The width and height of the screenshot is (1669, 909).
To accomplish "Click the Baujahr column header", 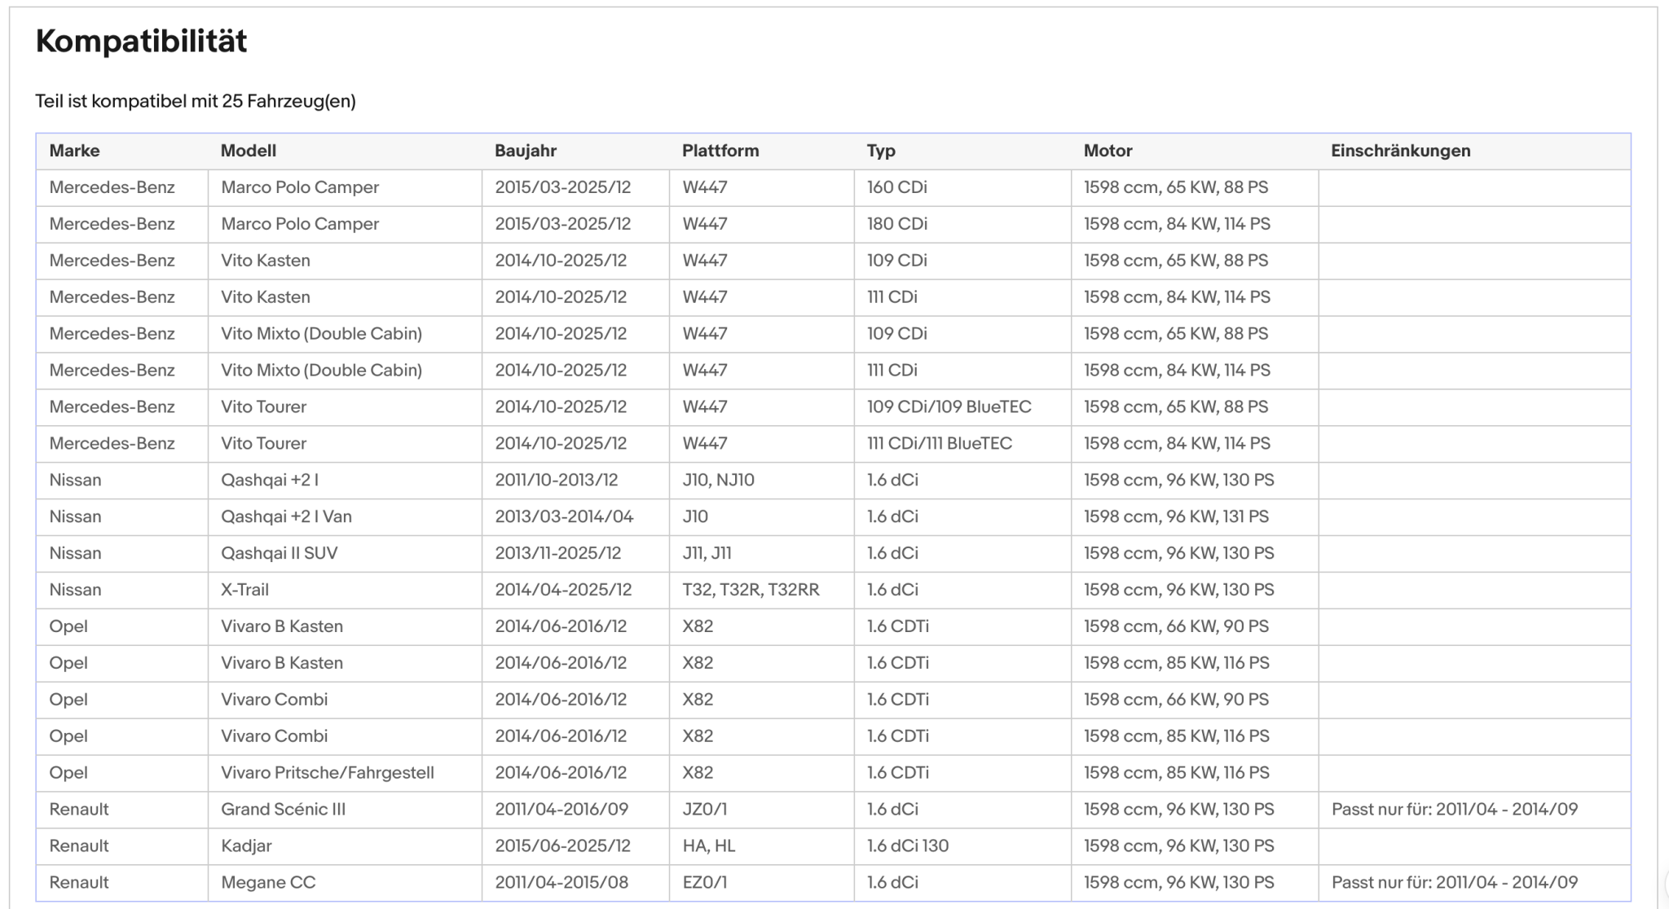I will pyautogui.click(x=526, y=151).
